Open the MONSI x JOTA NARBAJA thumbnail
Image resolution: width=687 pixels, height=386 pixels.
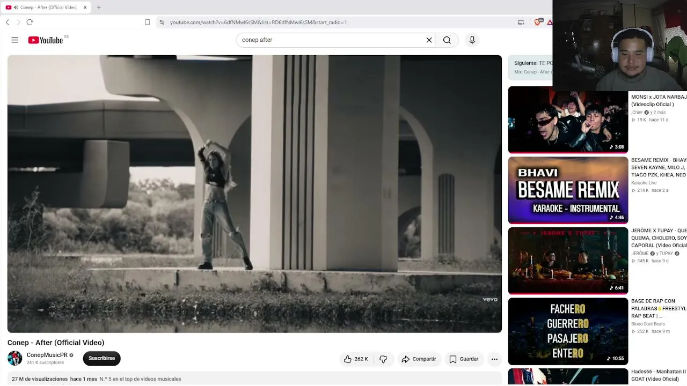(568, 120)
